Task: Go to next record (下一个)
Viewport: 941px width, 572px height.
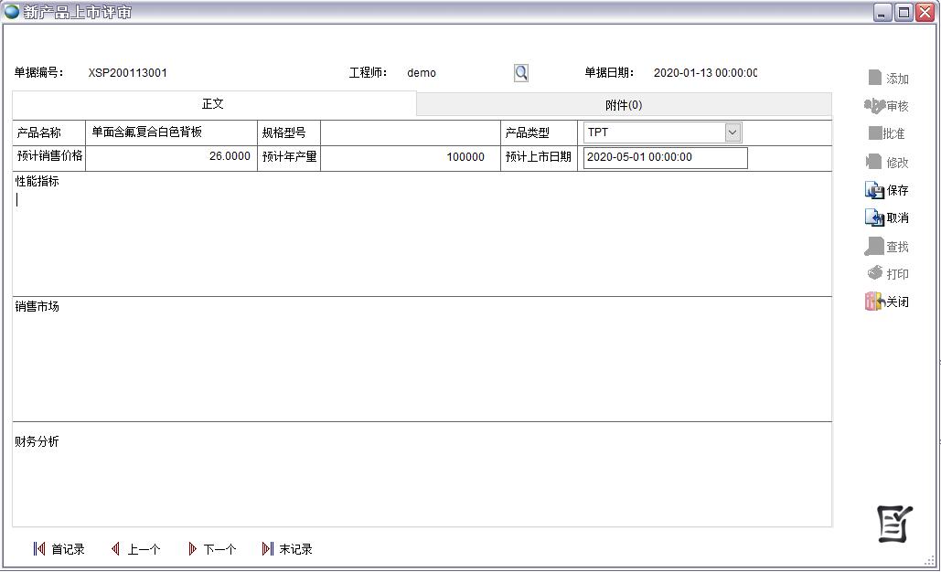Action: (211, 549)
